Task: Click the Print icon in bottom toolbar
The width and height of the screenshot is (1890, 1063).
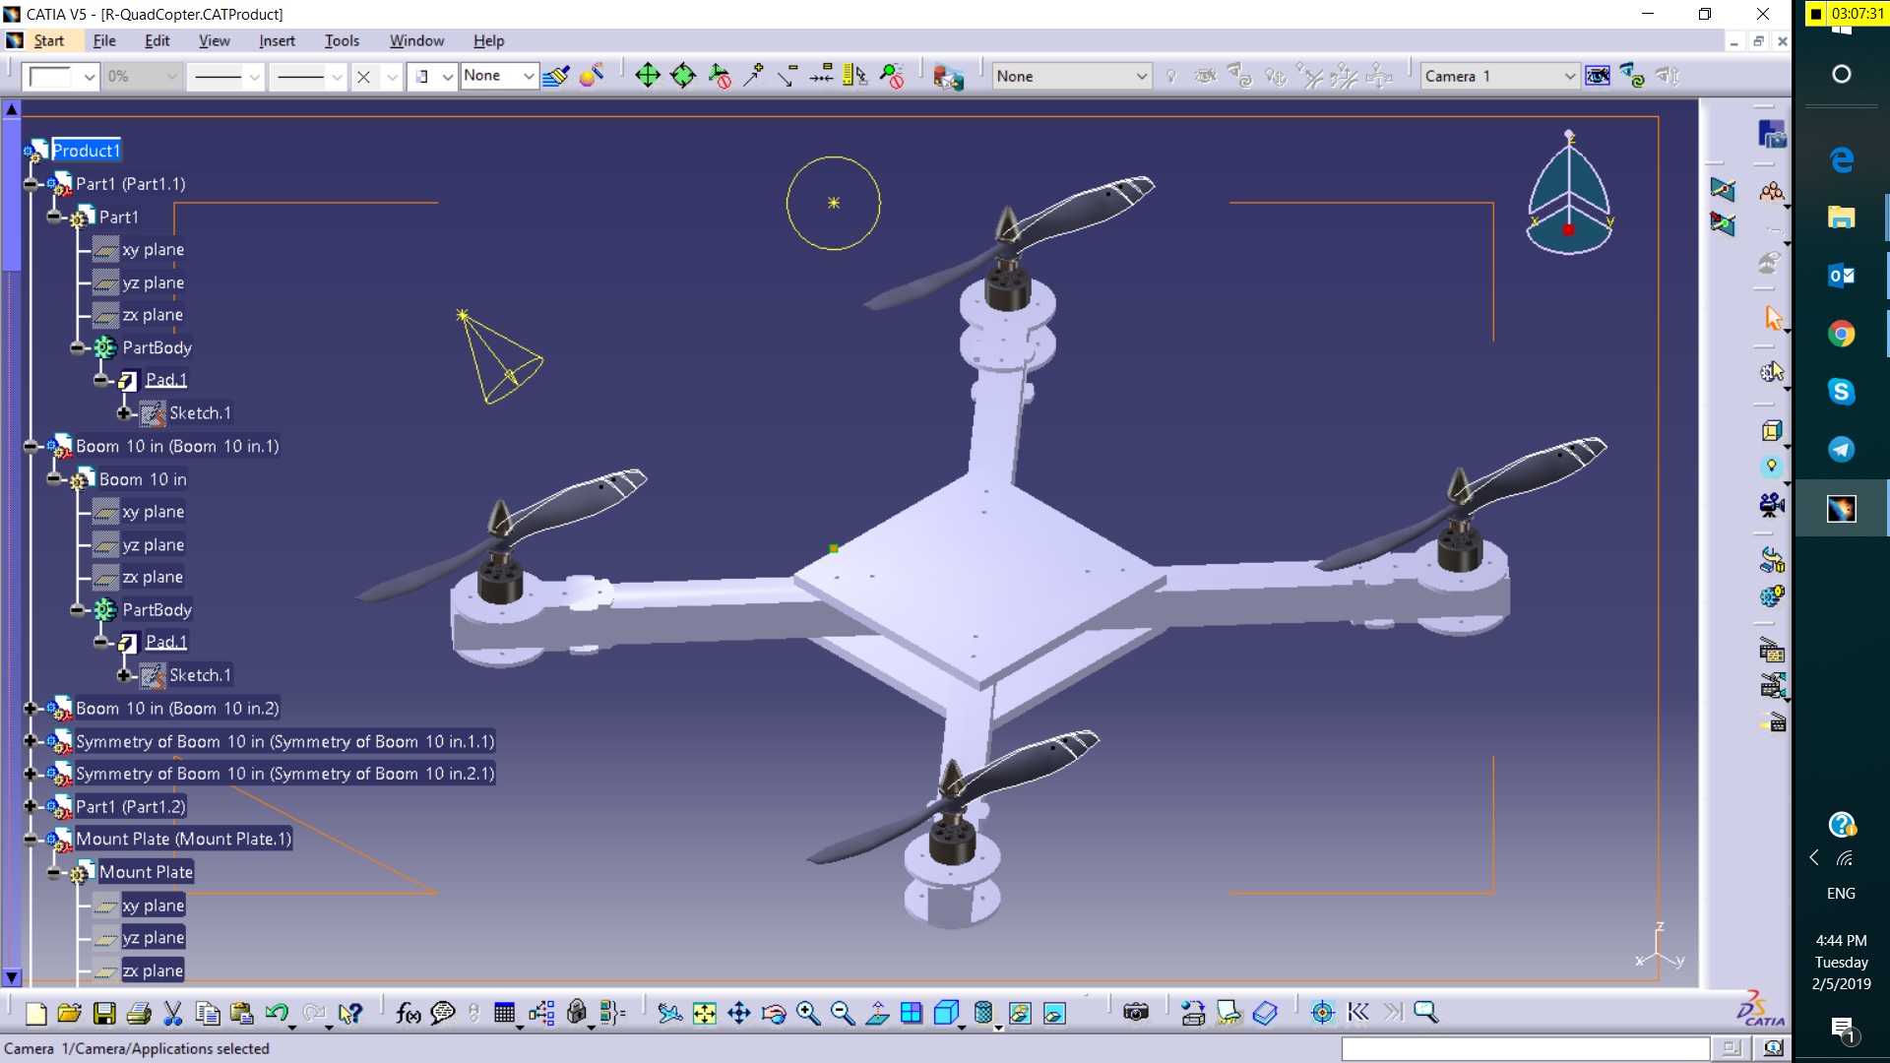Action: pyautogui.click(x=139, y=1013)
